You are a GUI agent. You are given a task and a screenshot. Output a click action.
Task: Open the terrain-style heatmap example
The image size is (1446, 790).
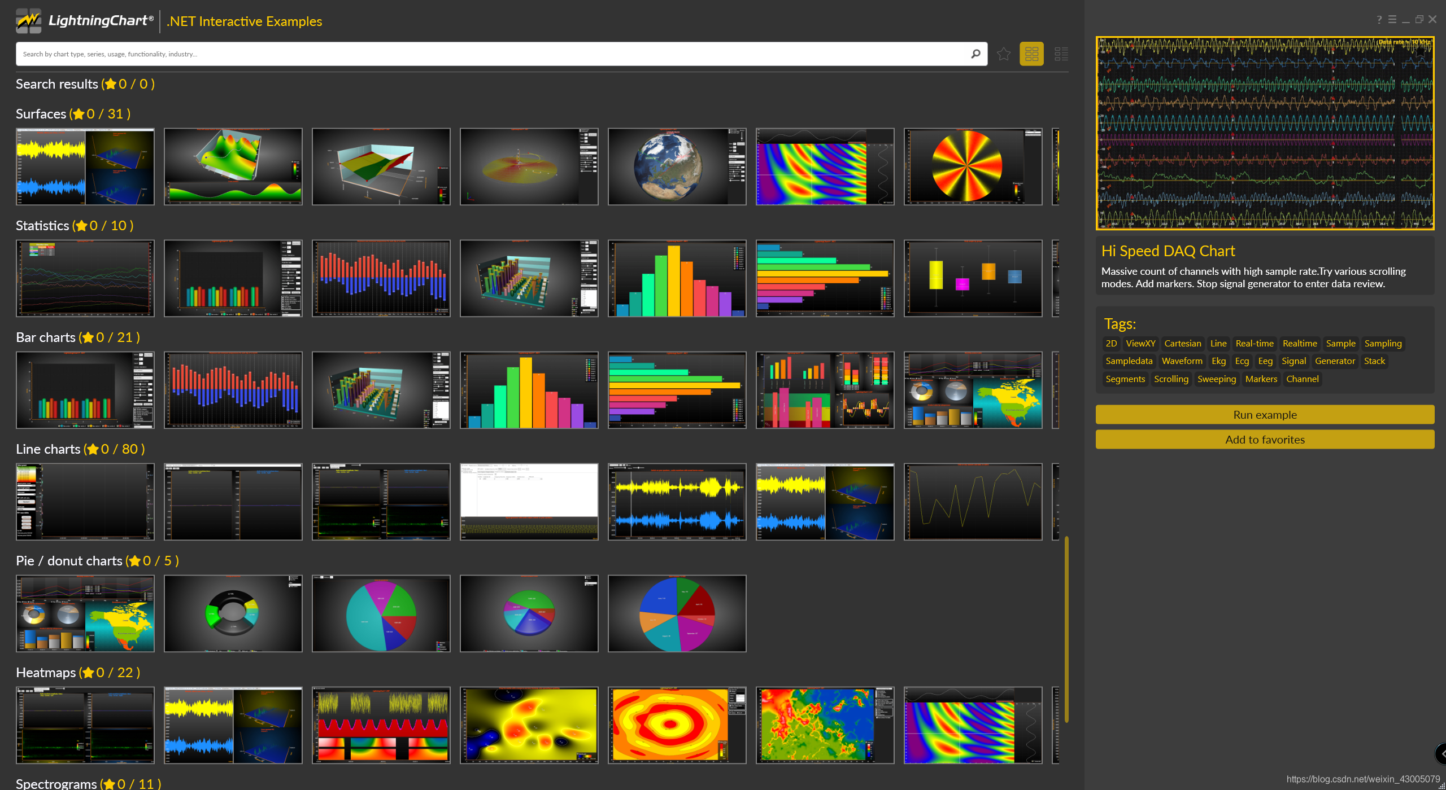coord(825,725)
